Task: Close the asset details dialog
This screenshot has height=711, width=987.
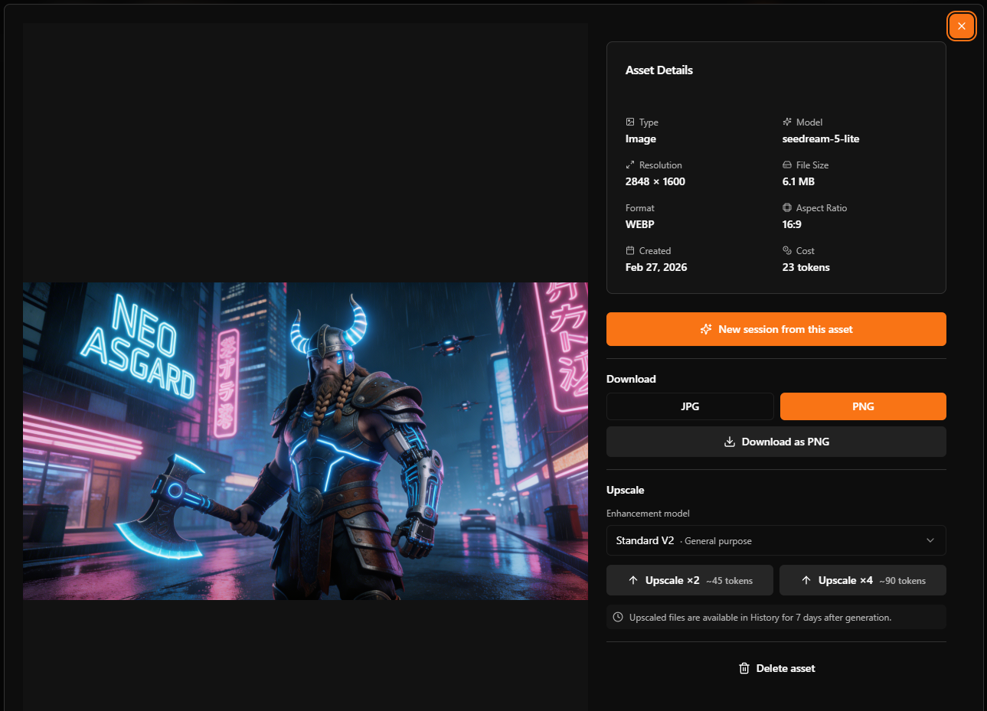Action: pos(961,26)
